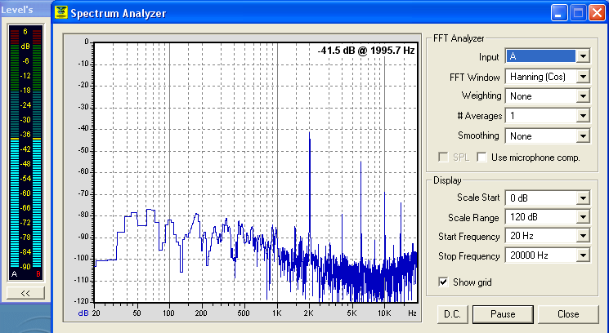Uncheck the Show grid checkbox
Image resolution: width=609 pixels, height=333 pixels.
pyautogui.click(x=443, y=282)
